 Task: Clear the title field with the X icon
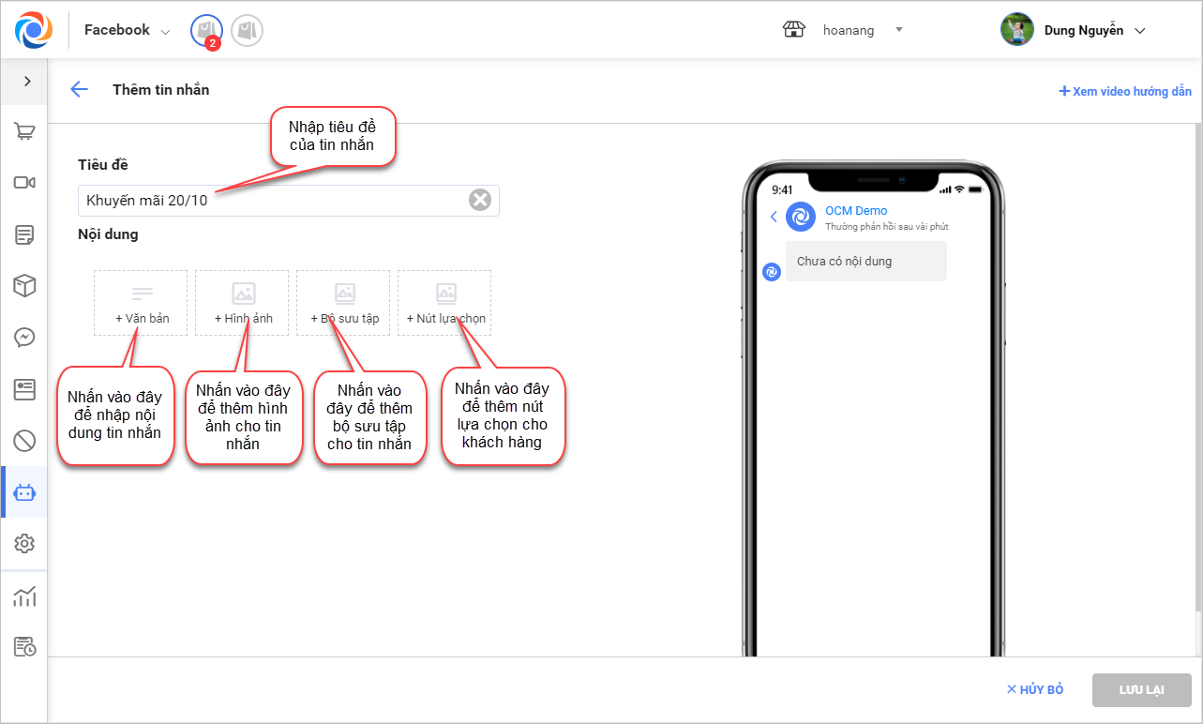click(x=480, y=200)
